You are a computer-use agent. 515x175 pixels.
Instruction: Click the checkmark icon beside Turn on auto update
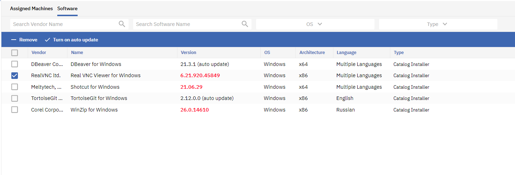[47, 40]
